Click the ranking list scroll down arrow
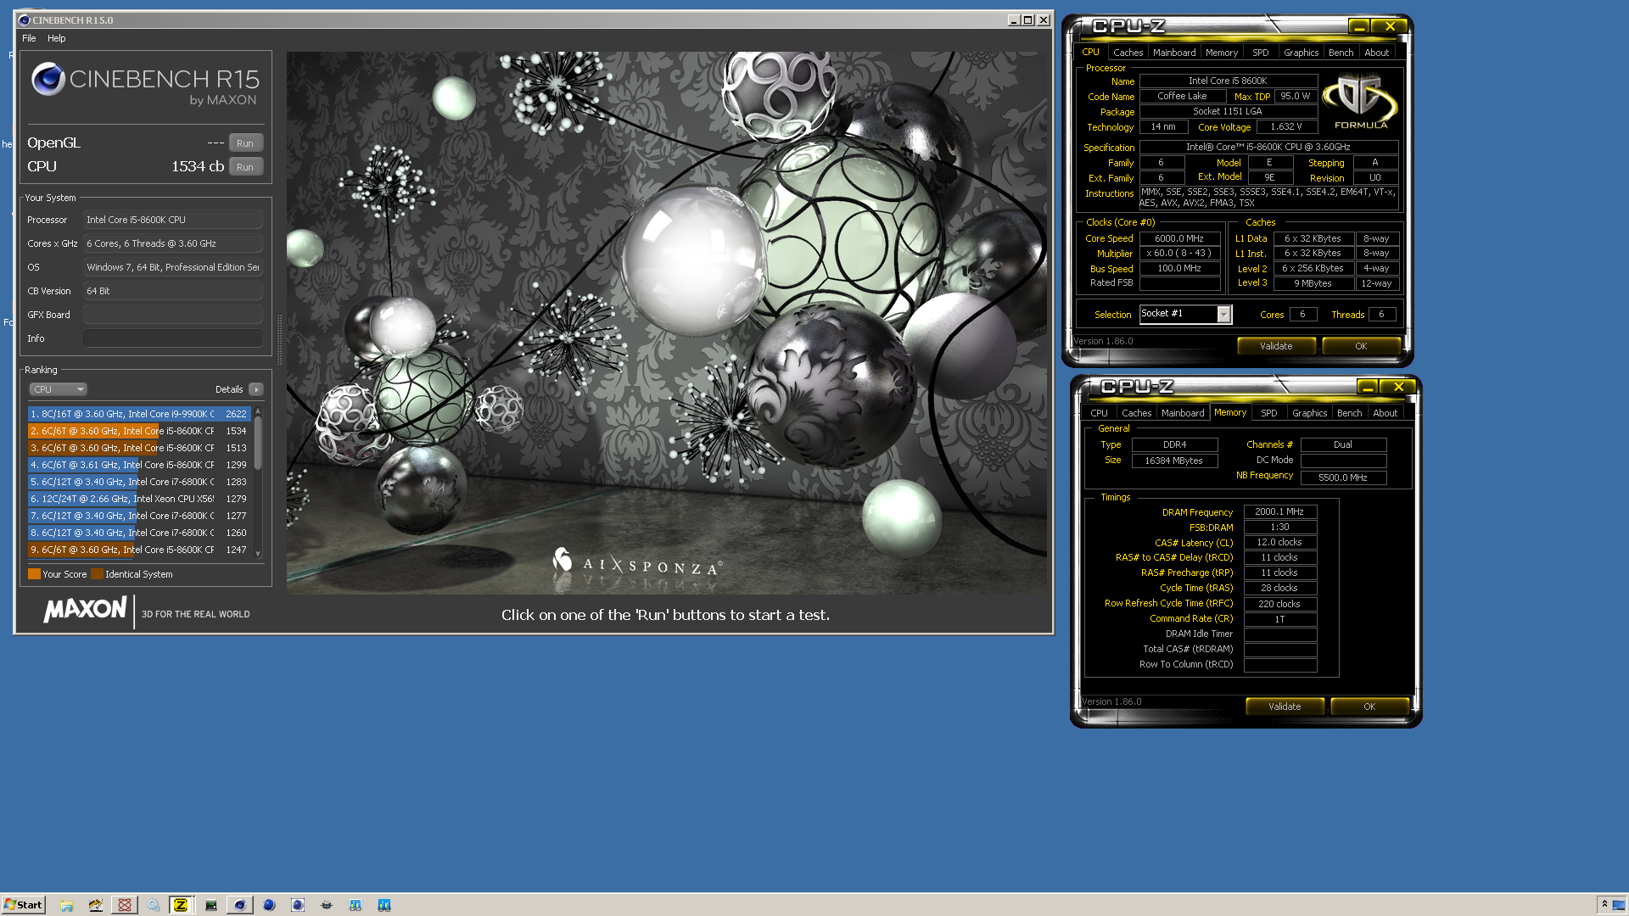Image resolution: width=1629 pixels, height=916 pixels. tap(258, 554)
